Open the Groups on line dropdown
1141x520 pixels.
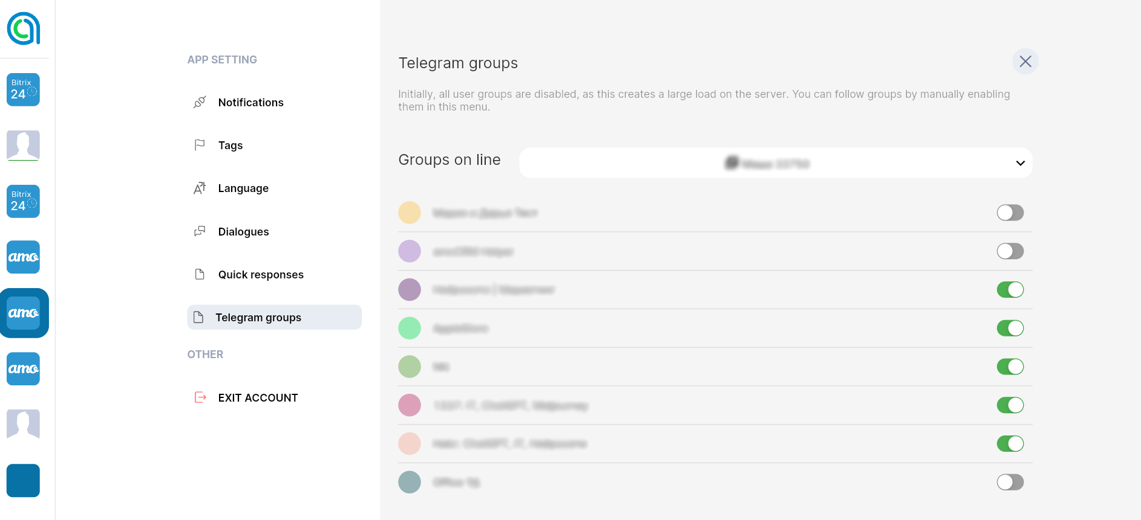pos(775,163)
